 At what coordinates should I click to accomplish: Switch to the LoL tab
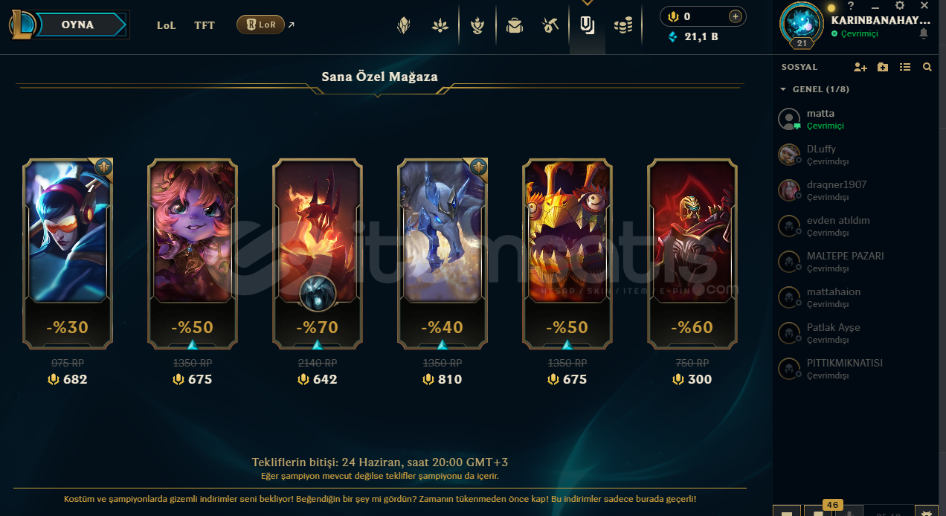(167, 25)
